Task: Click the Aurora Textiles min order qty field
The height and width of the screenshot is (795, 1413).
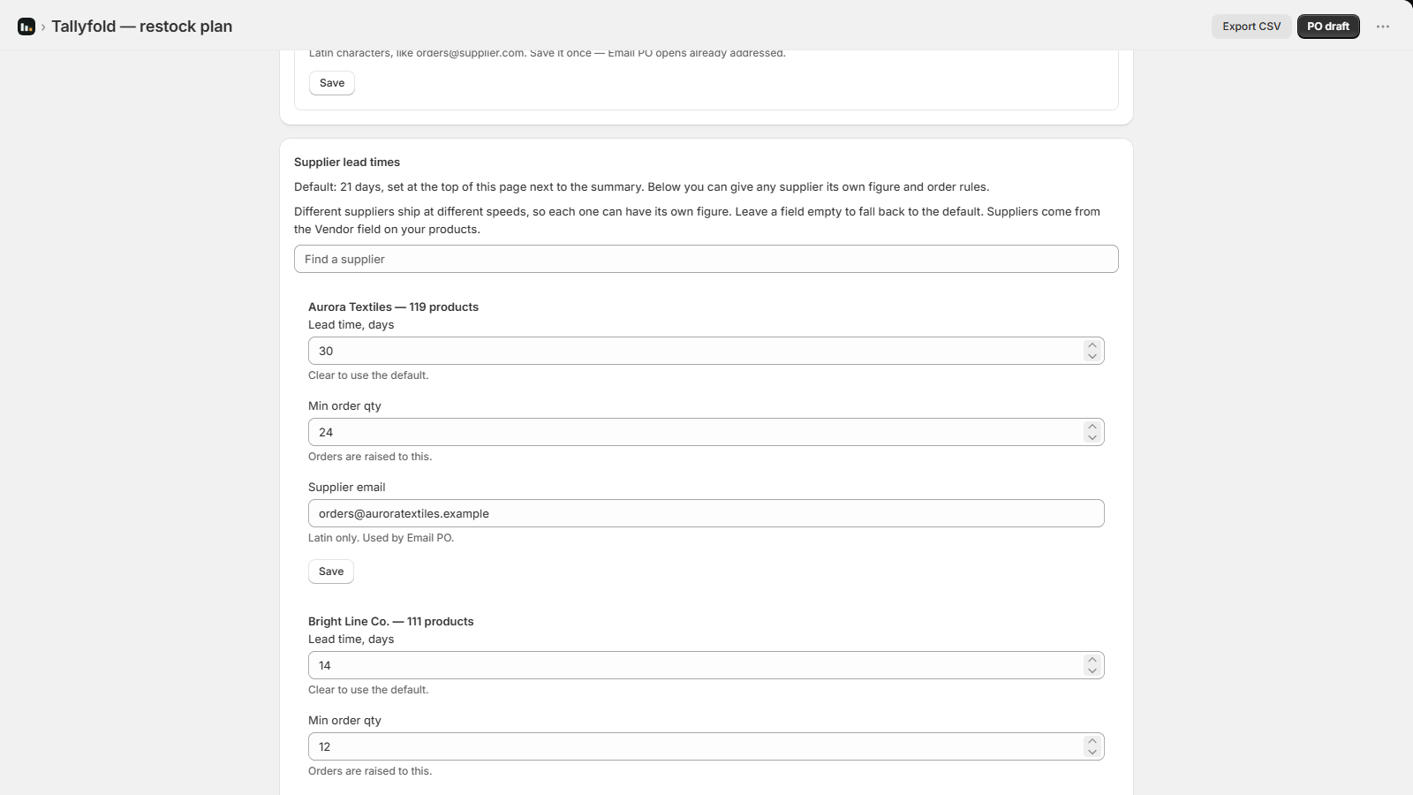Action: click(706, 432)
